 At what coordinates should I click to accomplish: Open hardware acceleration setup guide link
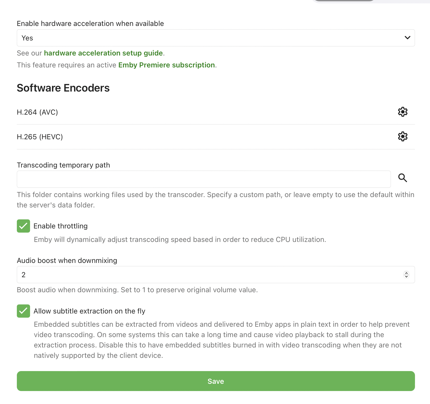(x=103, y=53)
